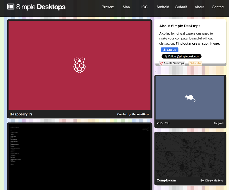The height and width of the screenshot is (190, 229).
Task: Go to the Mac section
Action: [126, 7]
